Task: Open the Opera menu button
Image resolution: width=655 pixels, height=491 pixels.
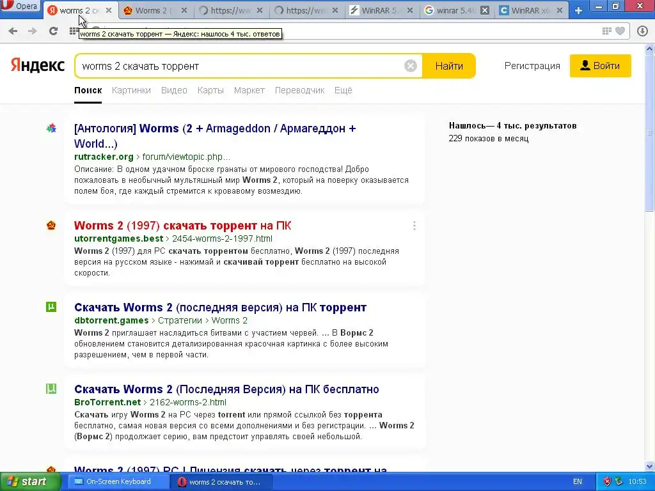Action: pos(20,6)
